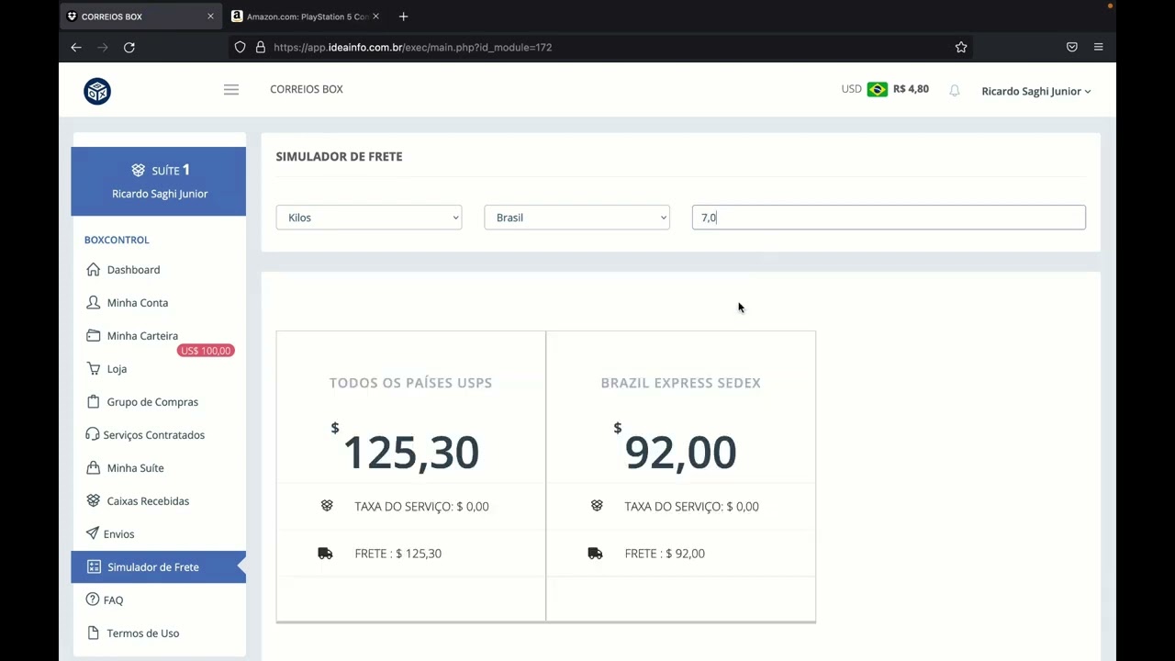Close the Amazon PlayStation 5 tab
This screenshot has width=1175, height=661.
[375, 17]
